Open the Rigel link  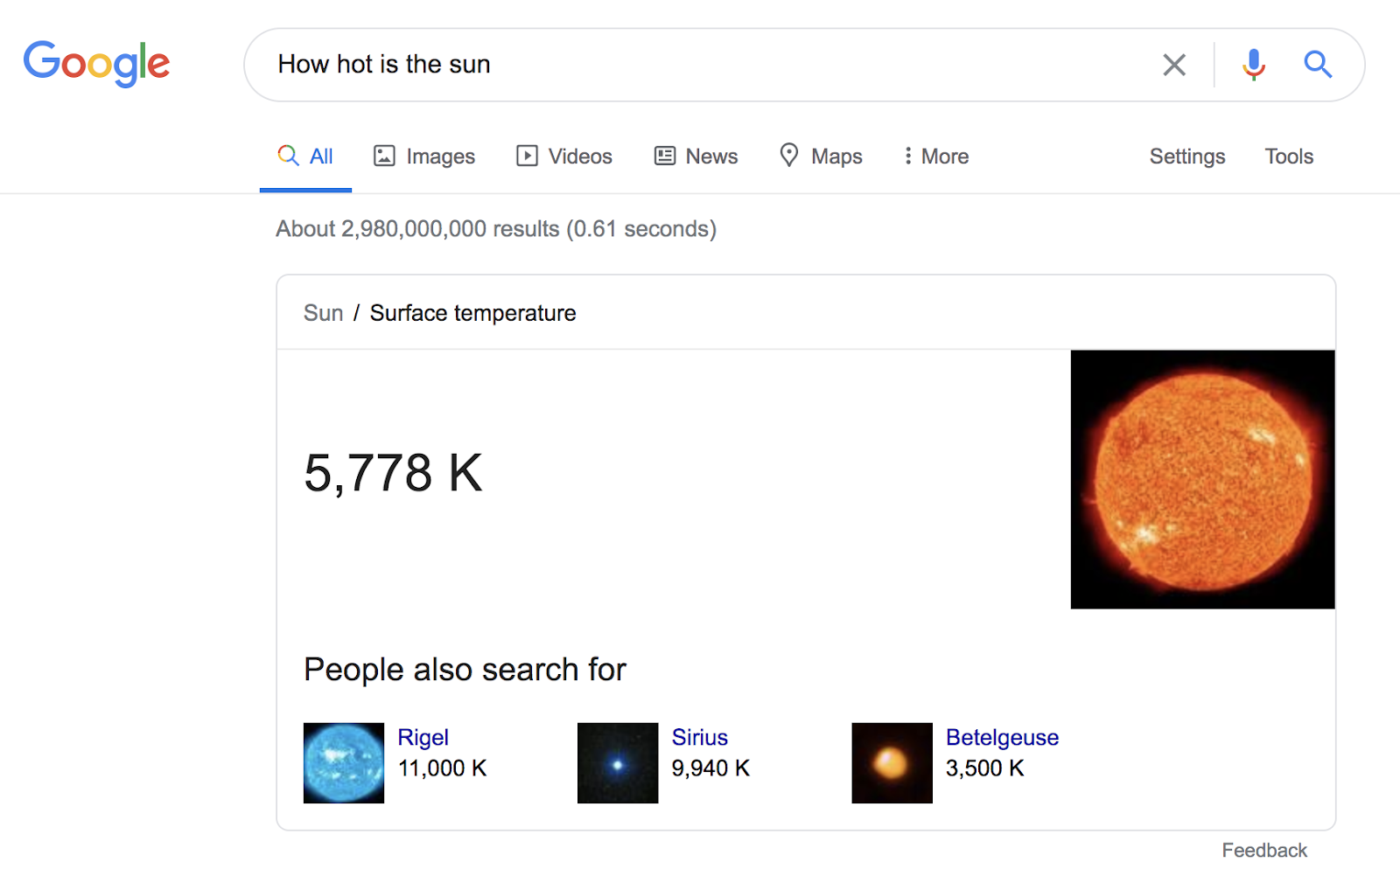click(x=423, y=737)
